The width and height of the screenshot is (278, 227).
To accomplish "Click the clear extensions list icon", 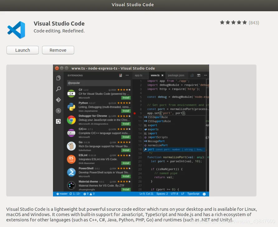I will 121,75.
